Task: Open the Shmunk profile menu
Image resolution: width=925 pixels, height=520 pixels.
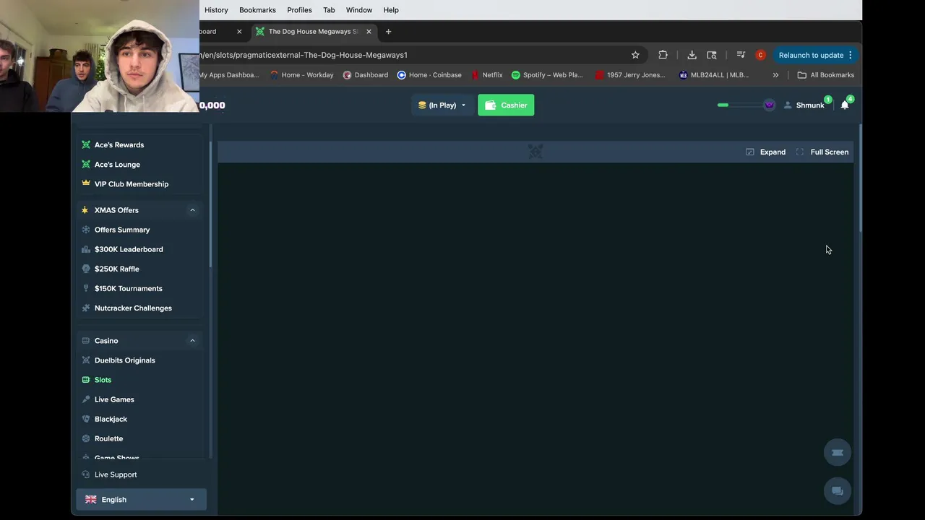Action: pos(804,105)
